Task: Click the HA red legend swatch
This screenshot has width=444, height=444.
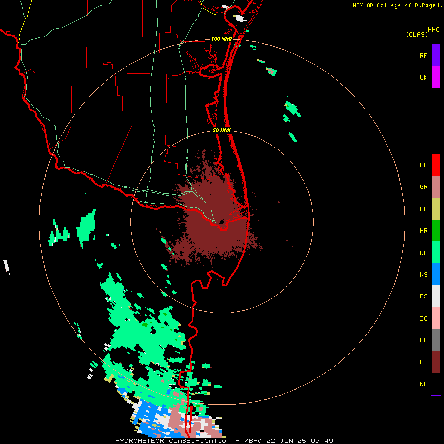Action: [436, 165]
